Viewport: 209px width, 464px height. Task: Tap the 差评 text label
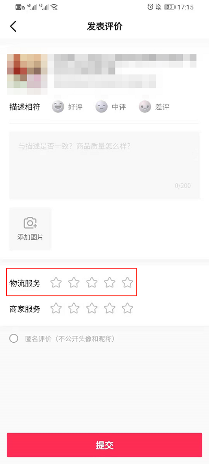[x=162, y=107]
